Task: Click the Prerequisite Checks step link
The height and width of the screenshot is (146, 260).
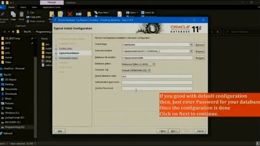Action: [x=69, y=58]
